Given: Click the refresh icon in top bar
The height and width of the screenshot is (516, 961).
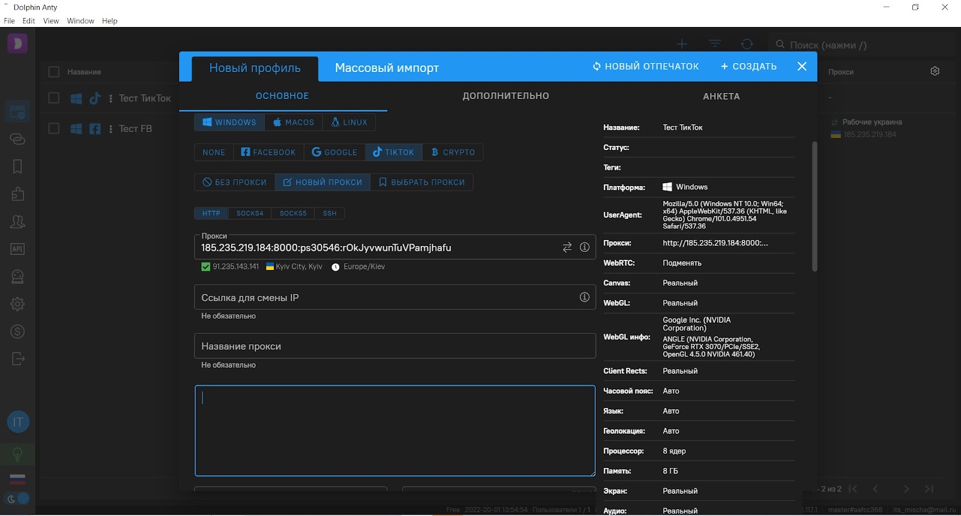Looking at the screenshot, I should [747, 44].
